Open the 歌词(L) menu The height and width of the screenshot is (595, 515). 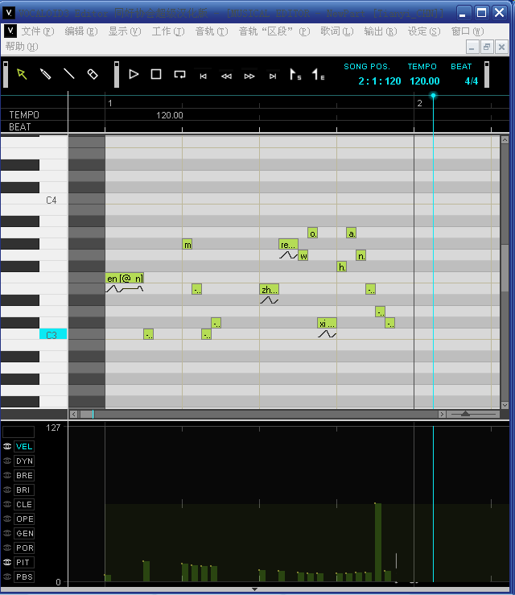click(x=336, y=31)
